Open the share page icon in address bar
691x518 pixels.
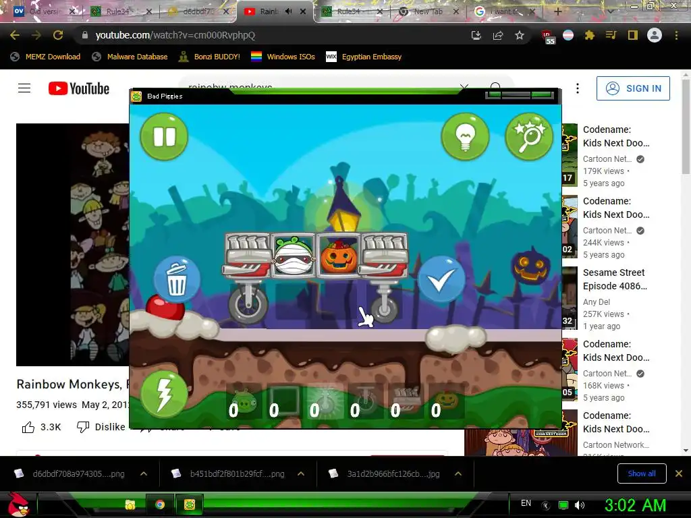pos(498,35)
